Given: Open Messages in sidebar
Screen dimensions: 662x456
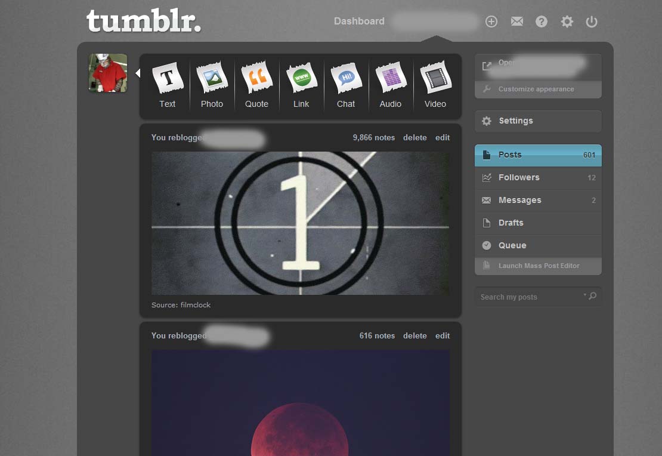Looking at the screenshot, I should pos(538,201).
